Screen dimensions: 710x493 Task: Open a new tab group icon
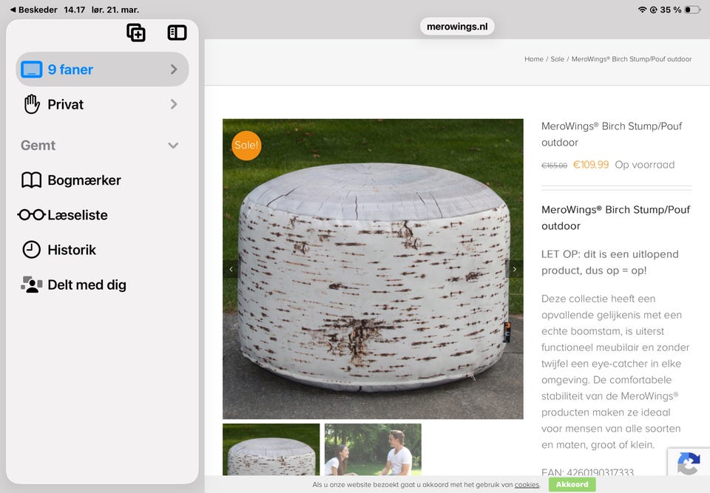pos(136,33)
